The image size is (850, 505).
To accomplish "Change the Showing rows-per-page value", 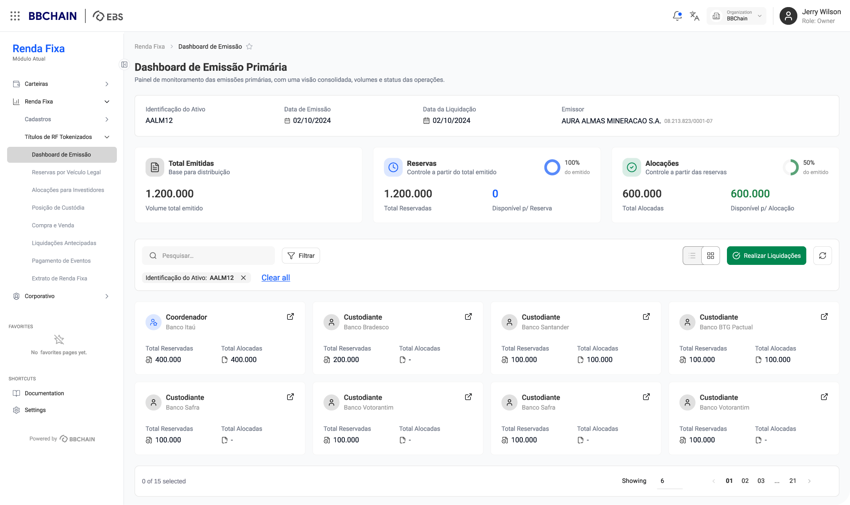I will point(670,481).
